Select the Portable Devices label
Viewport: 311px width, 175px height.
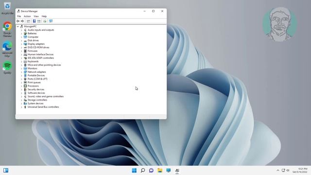tap(36, 75)
